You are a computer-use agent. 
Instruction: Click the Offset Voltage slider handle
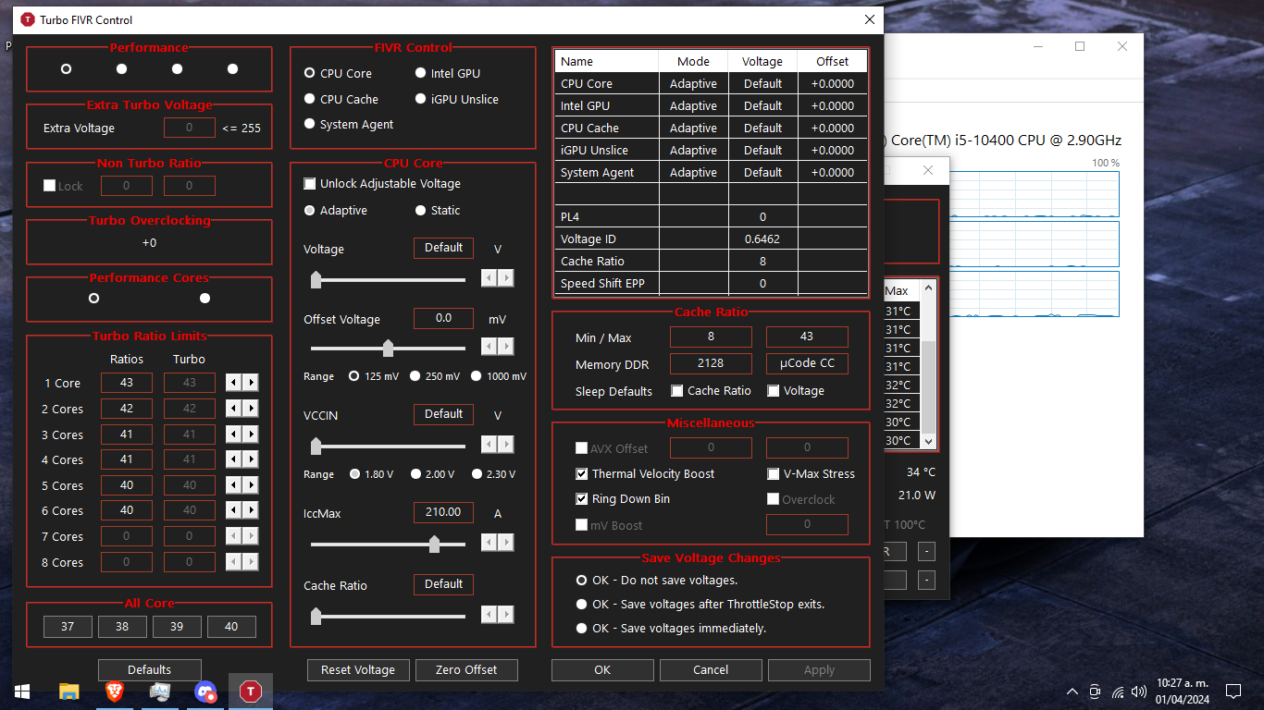pos(388,348)
